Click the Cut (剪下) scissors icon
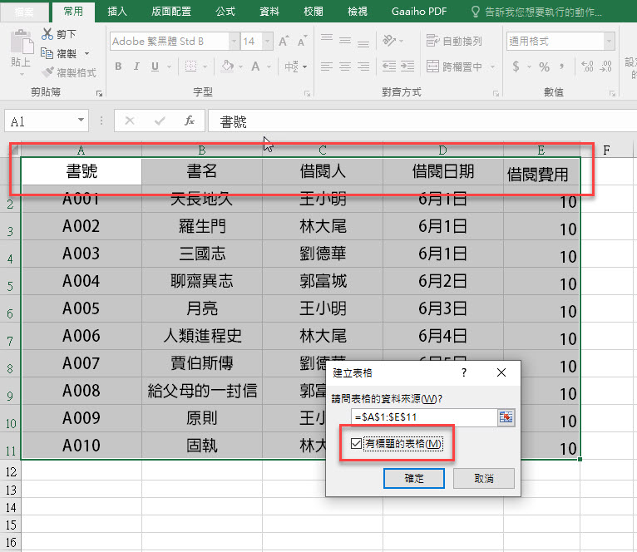This screenshot has width=637, height=552. 47,34
